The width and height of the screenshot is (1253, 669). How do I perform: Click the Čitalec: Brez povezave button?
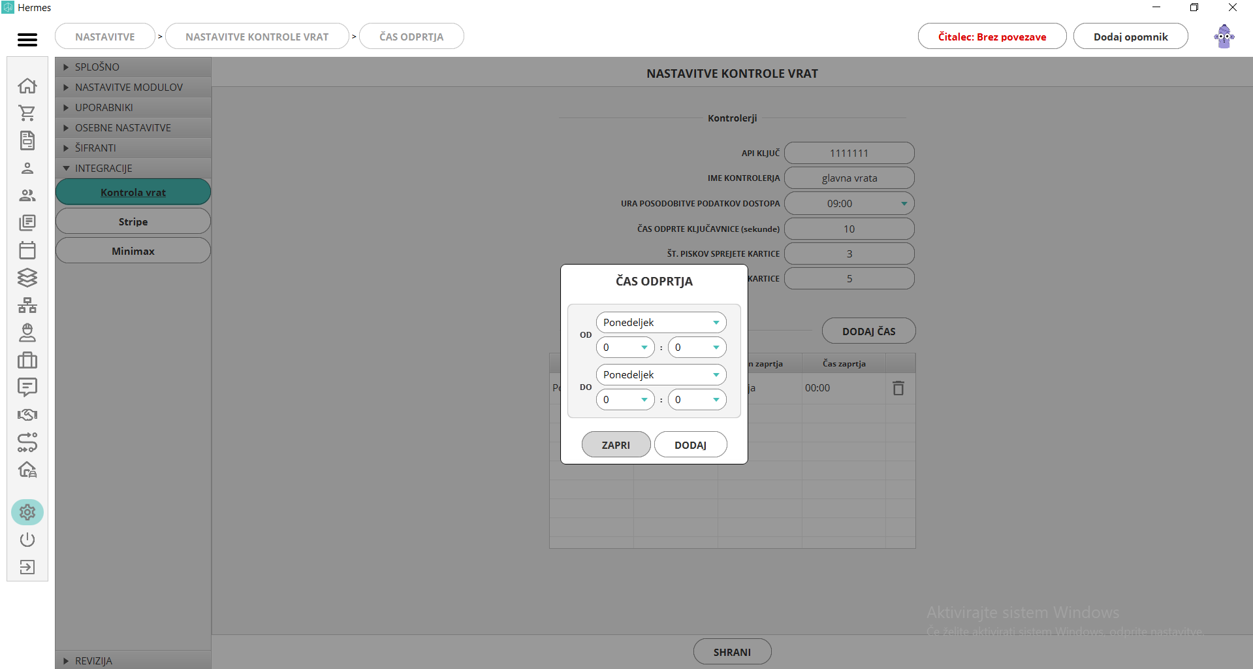point(992,37)
